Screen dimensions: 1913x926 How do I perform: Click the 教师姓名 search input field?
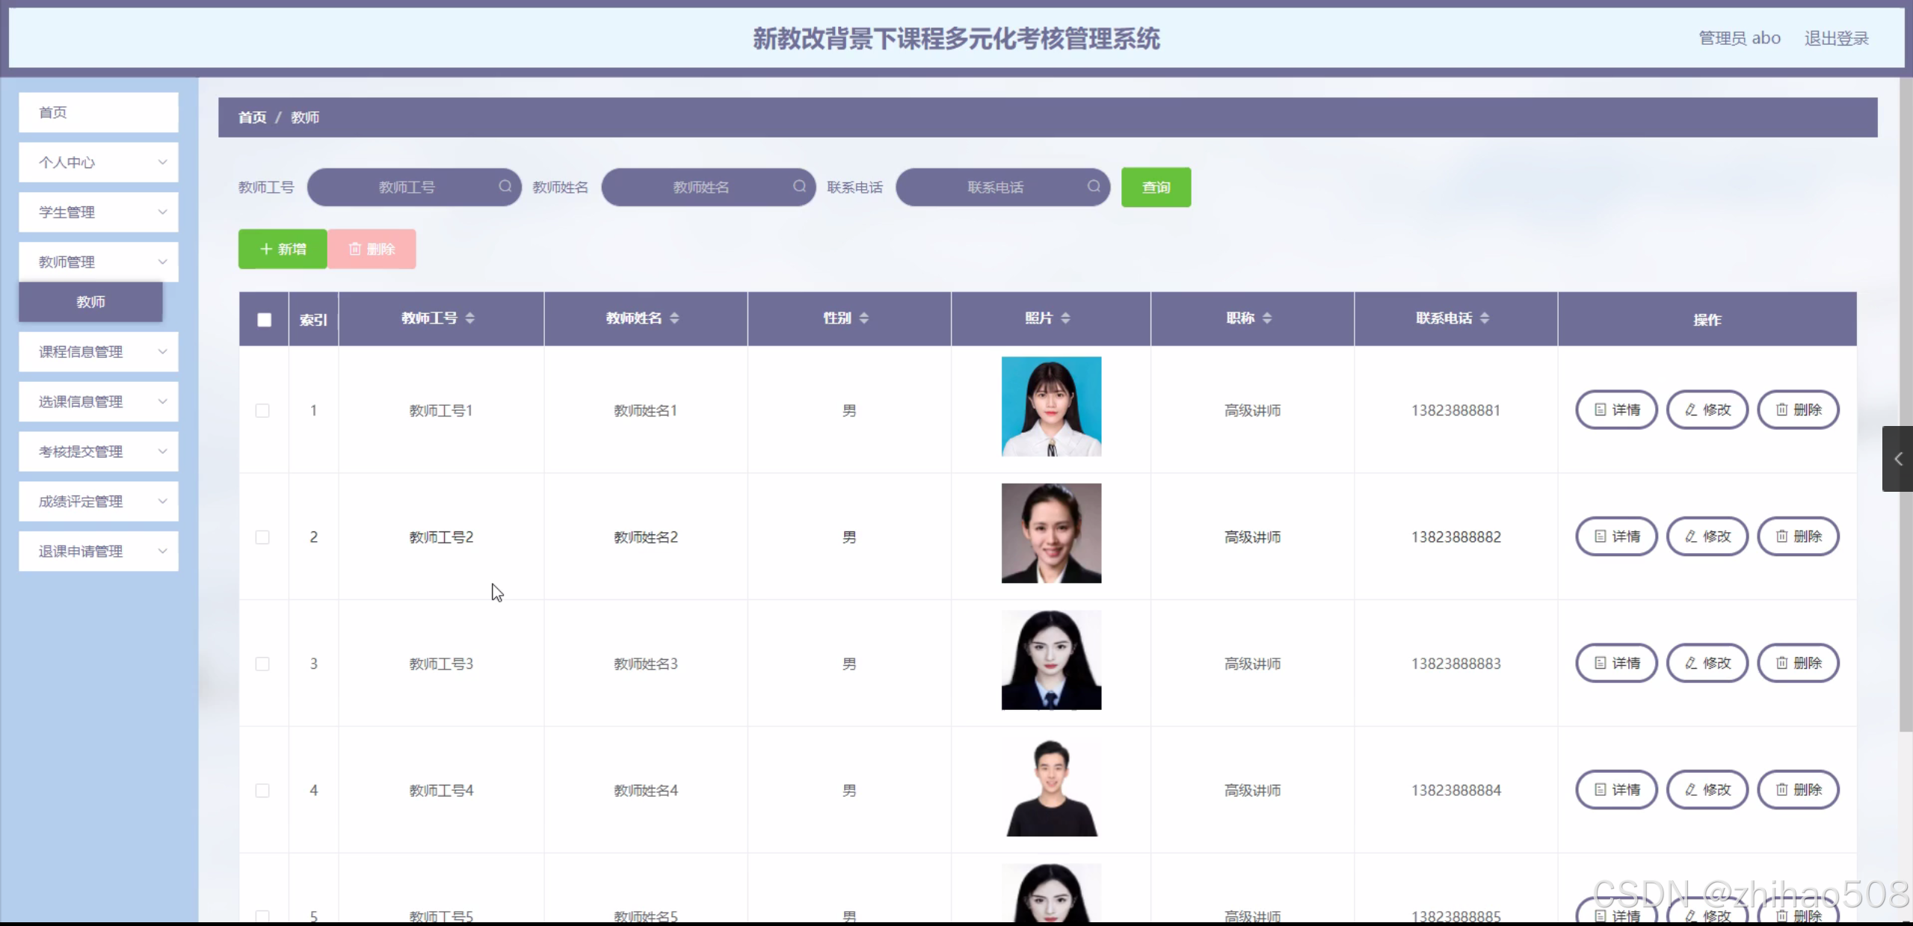700,188
